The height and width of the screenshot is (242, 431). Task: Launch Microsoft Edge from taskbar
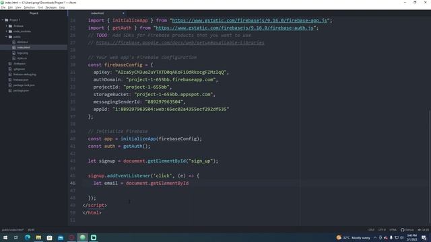(28, 237)
